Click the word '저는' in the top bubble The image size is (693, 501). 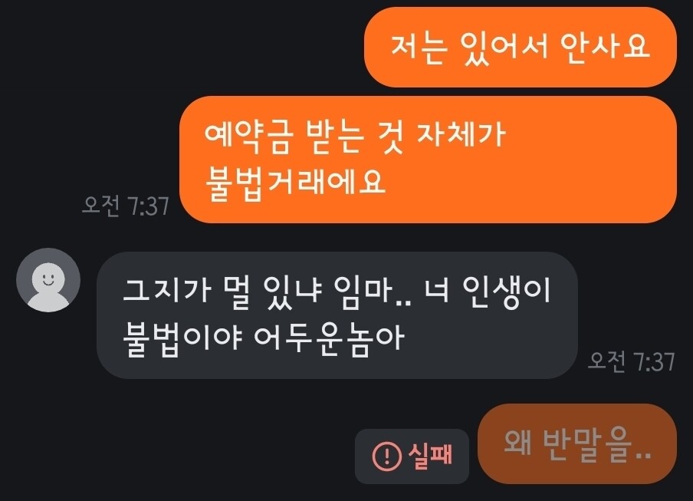coord(418,48)
